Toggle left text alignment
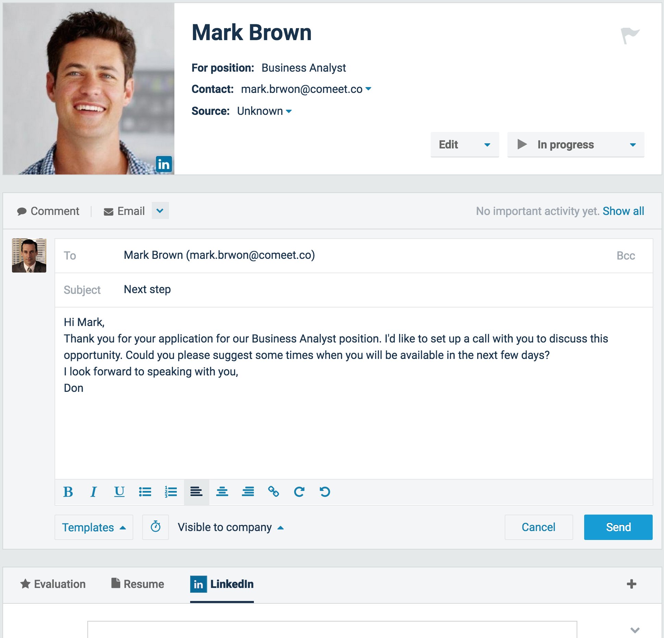Image resolution: width=664 pixels, height=638 pixels. point(196,492)
